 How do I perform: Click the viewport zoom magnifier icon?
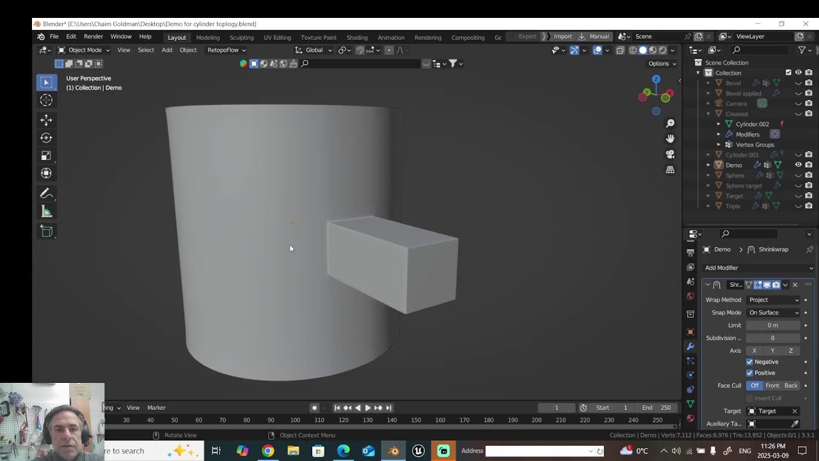point(670,123)
